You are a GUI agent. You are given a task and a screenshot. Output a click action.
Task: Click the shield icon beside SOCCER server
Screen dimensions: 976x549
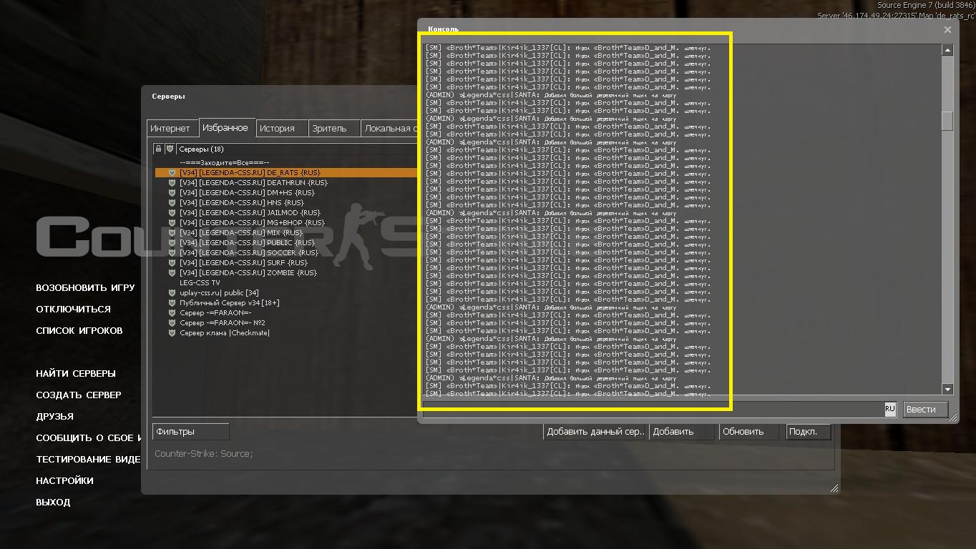(172, 252)
